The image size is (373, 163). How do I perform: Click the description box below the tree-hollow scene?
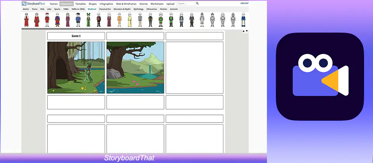(x=76, y=102)
